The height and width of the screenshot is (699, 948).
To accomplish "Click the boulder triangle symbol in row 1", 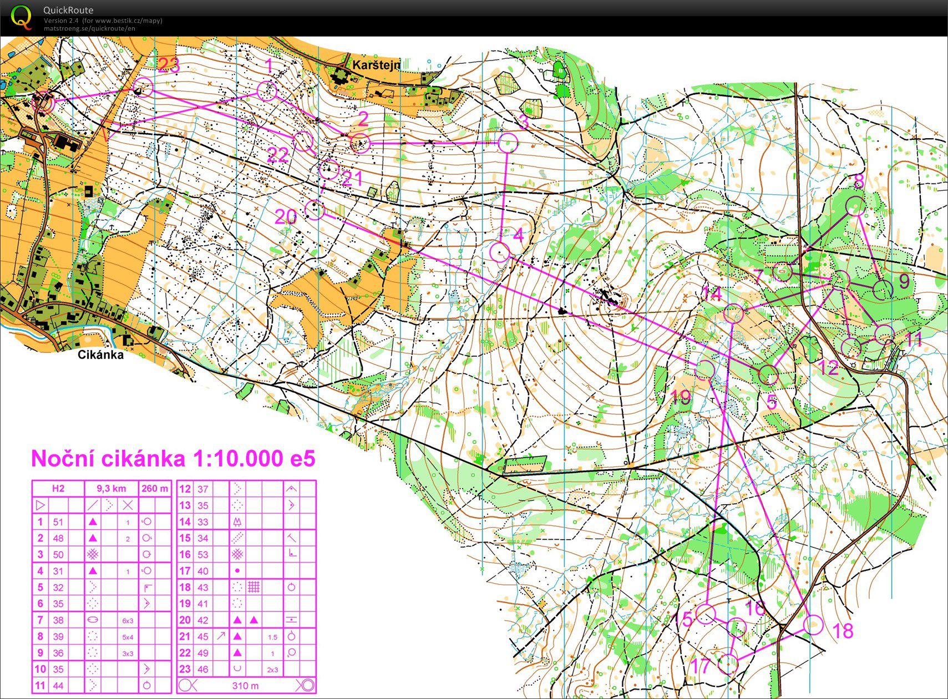I will point(93,522).
